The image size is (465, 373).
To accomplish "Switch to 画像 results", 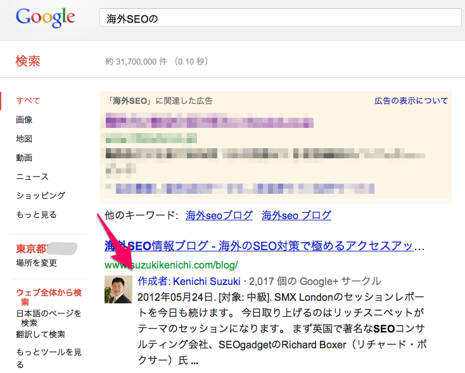I will click(24, 120).
